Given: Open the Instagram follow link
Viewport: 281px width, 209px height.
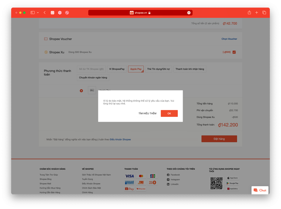Looking at the screenshot, I should click(173, 179).
